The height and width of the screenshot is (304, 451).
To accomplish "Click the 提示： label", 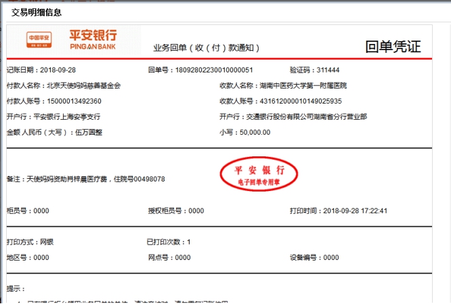I will coord(16,288).
